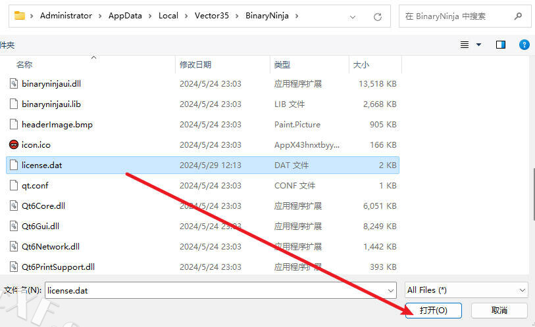Image resolution: width=535 pixels, height=327 pixels.
Task: Go to the Local breadcrumb folder
Action: pyautogui.click(x=168, y=16)
